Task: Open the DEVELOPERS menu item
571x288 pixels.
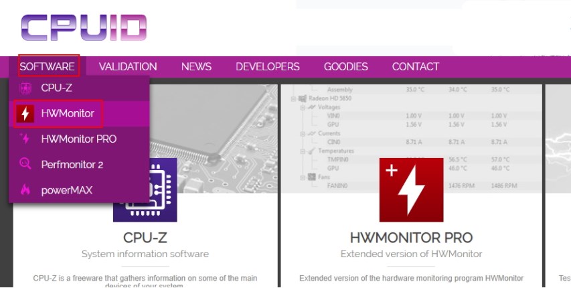Action: pos(268,66)
